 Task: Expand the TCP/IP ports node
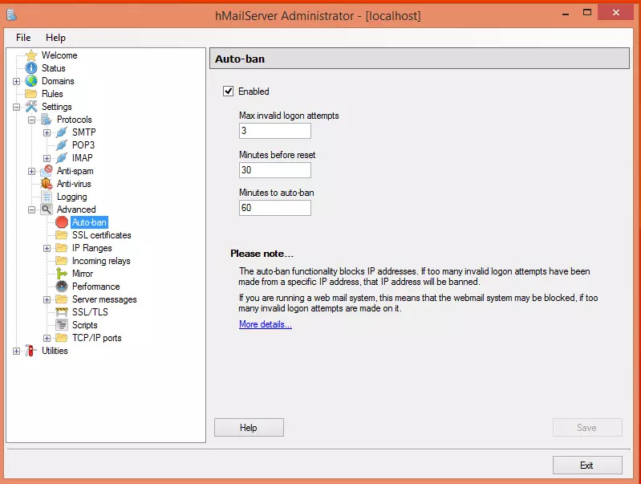point(47,338)
